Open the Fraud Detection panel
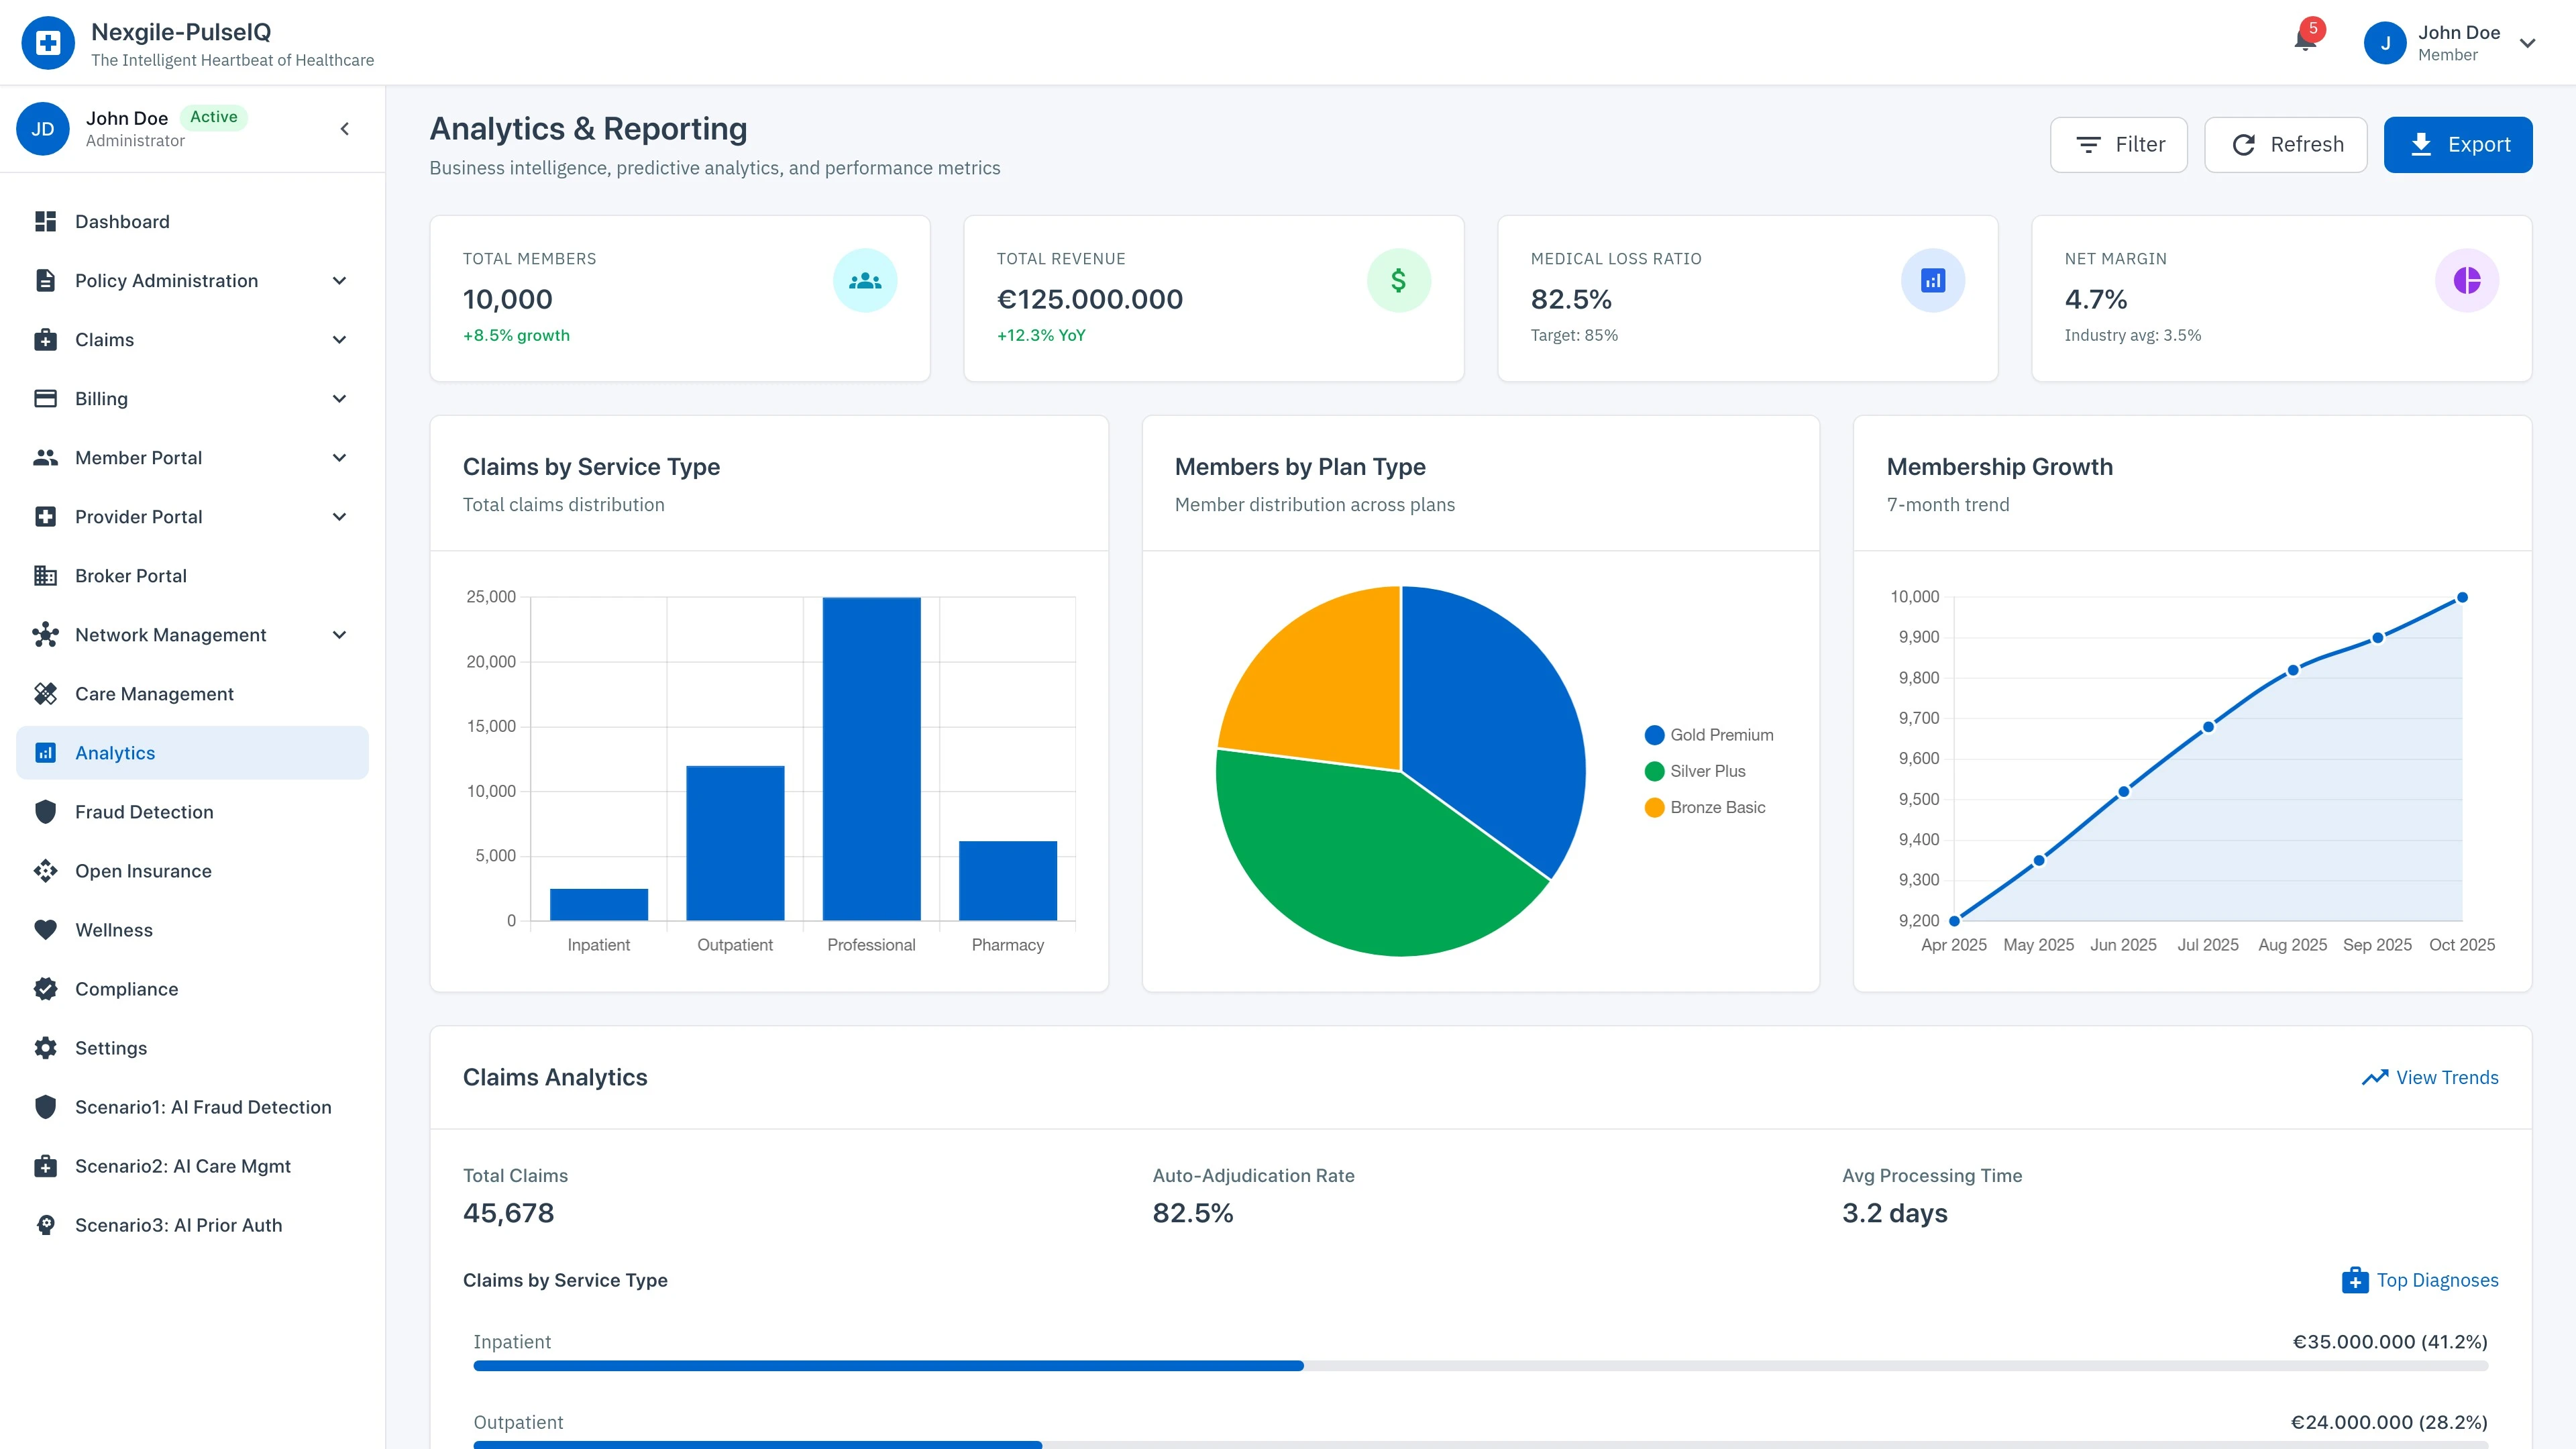Image resolution: width=2576 pixels, height=1449 pixels. click(x=144, y=811)
